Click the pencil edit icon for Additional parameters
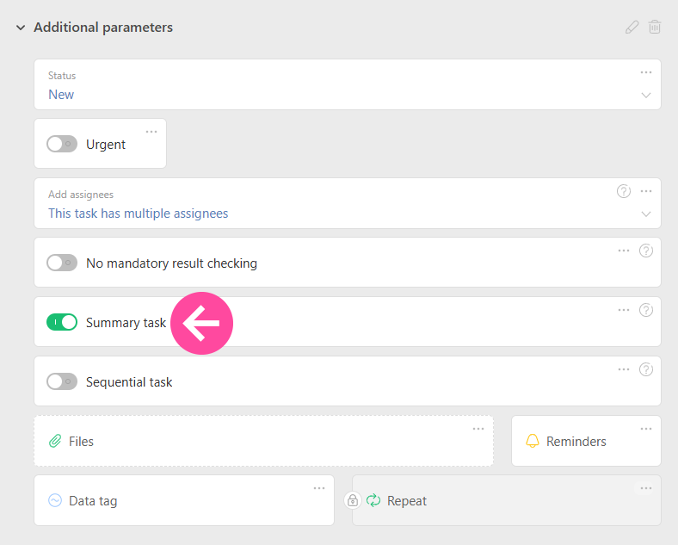Viewport: 678px width, 545px height. [632, 28]
